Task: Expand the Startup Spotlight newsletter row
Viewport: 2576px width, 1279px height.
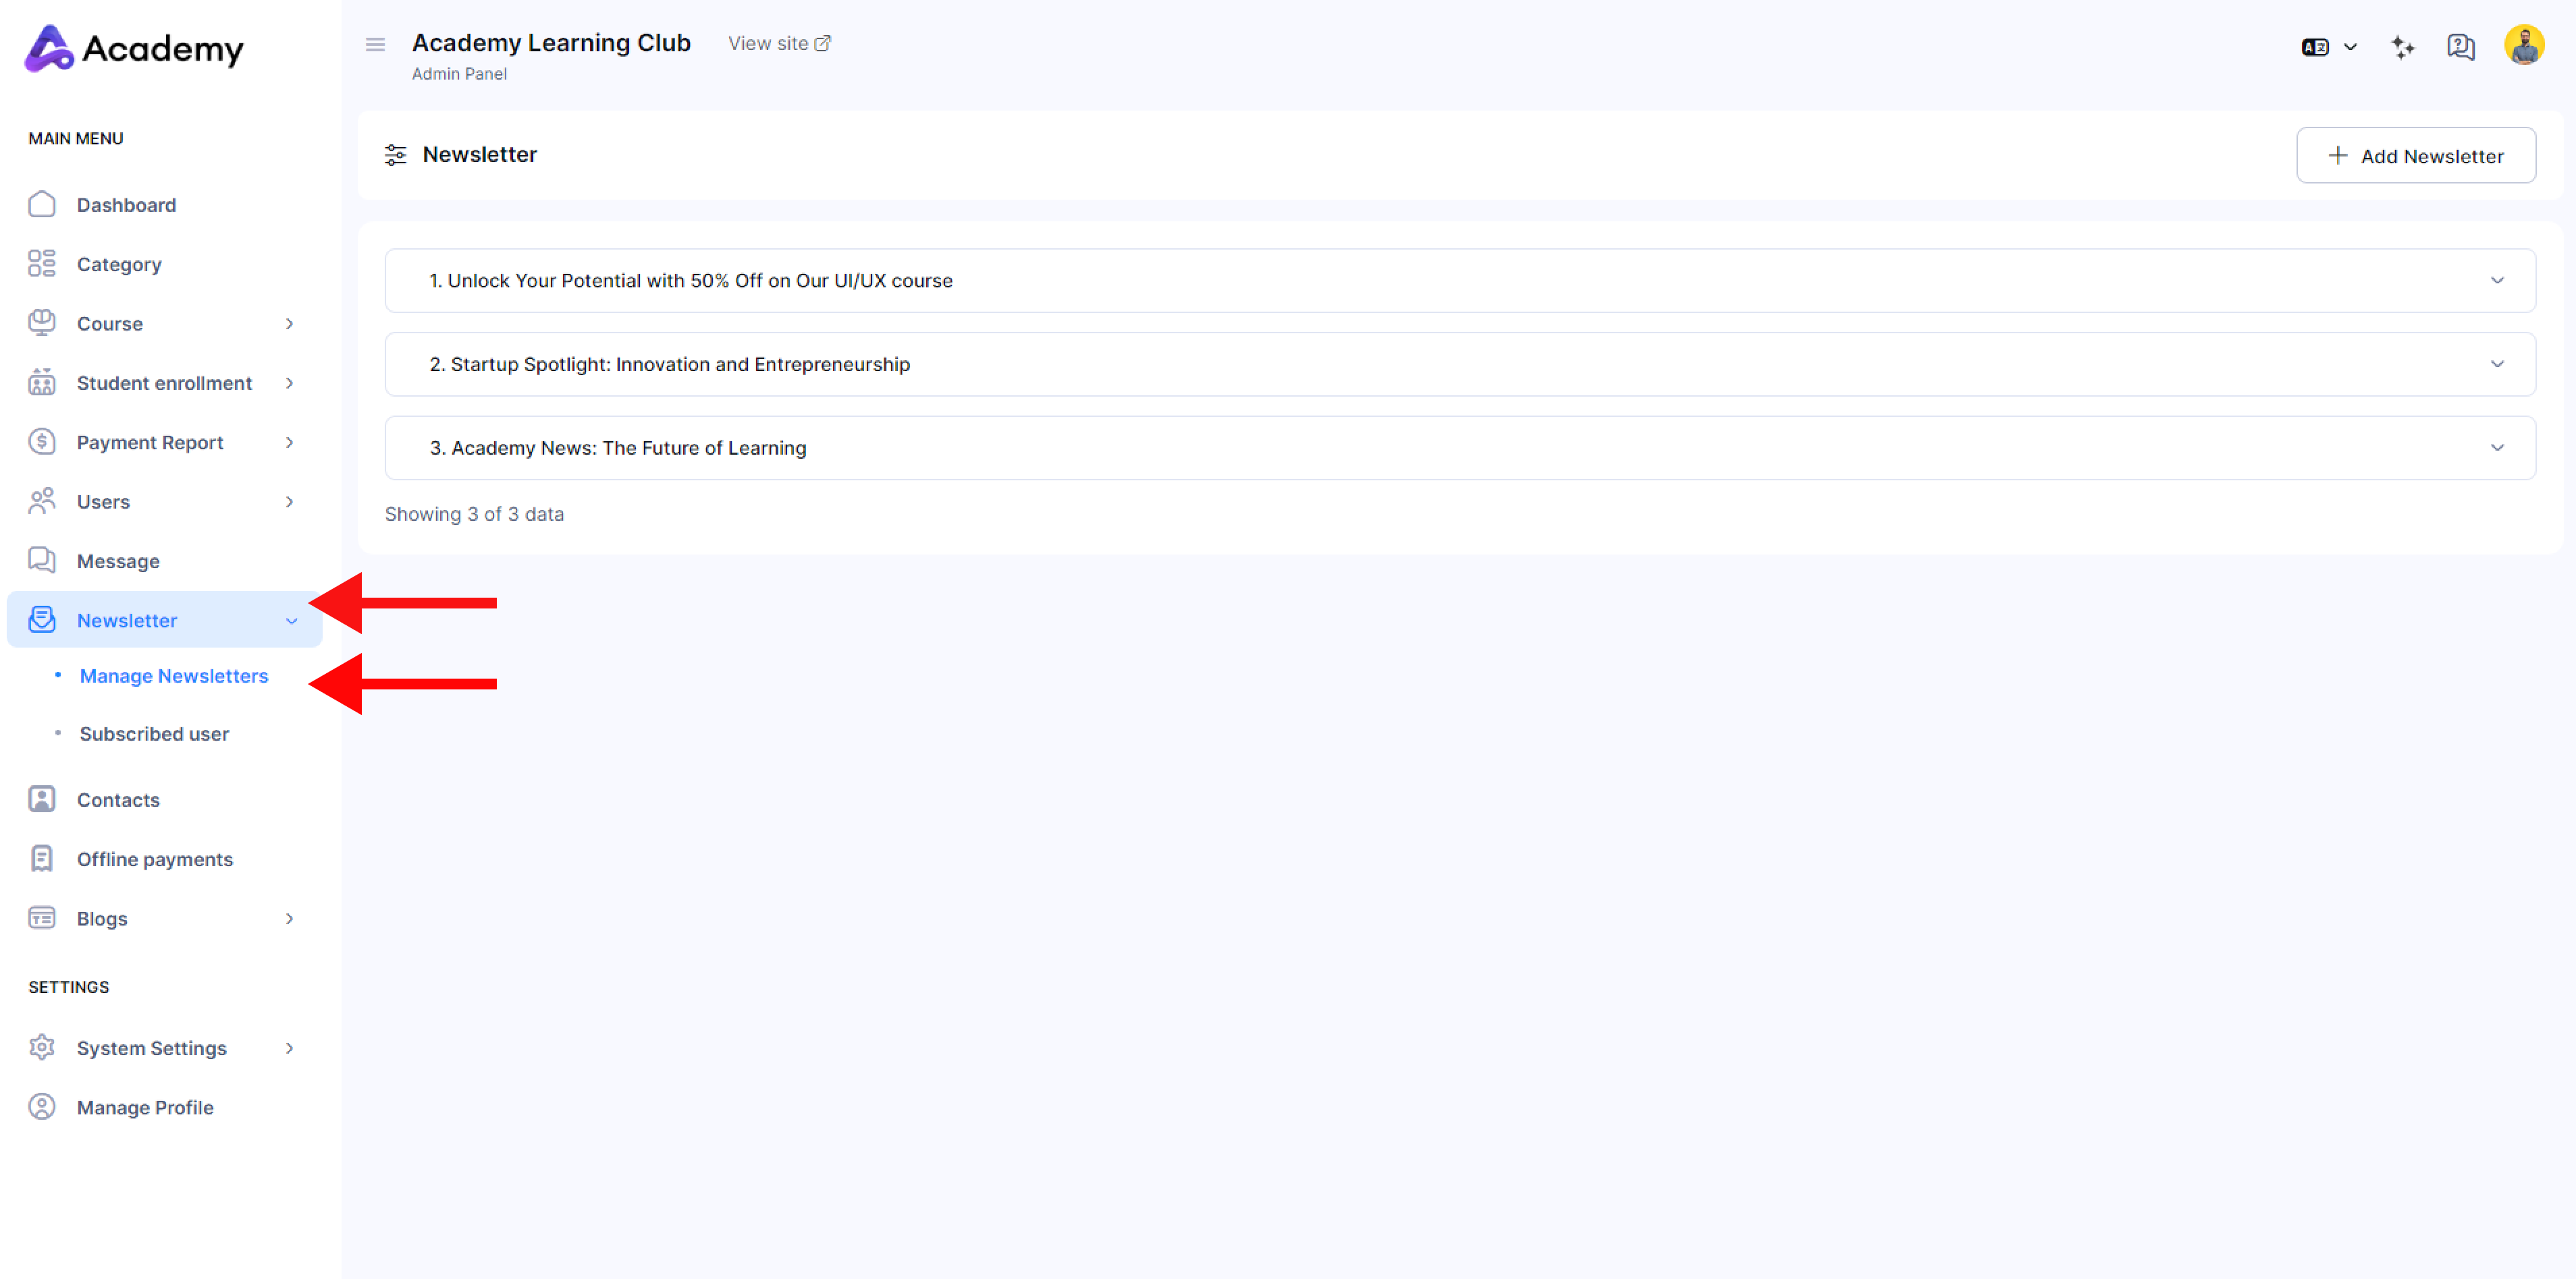Action: [2496, 365]
